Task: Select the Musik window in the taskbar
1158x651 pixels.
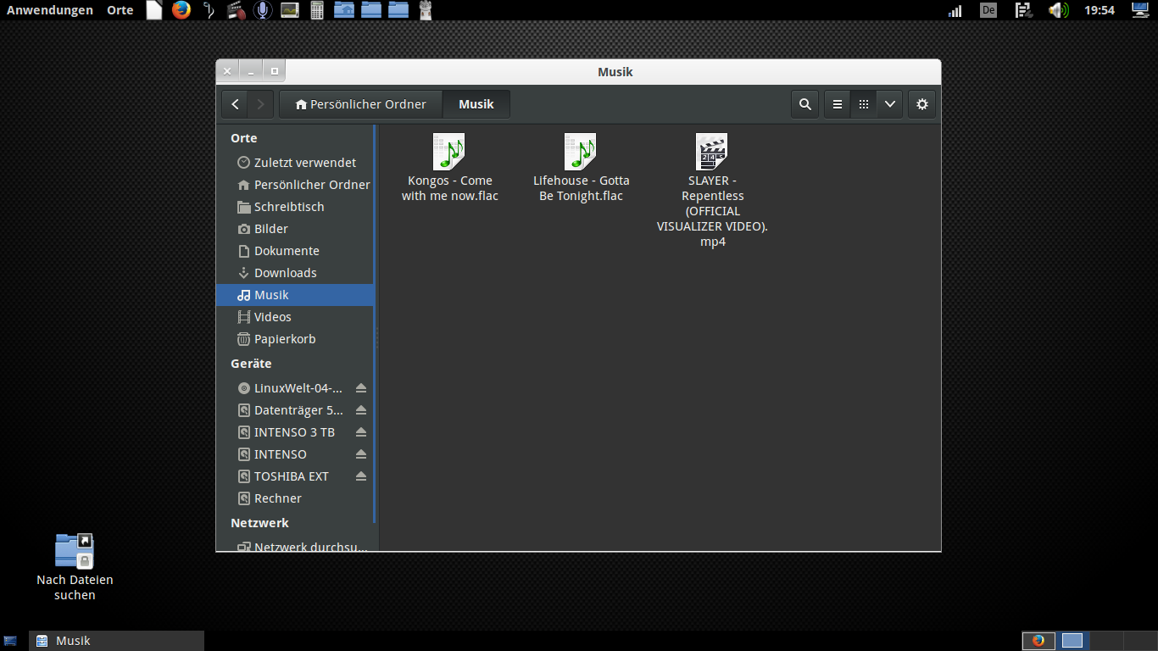Action: (117, 641)
